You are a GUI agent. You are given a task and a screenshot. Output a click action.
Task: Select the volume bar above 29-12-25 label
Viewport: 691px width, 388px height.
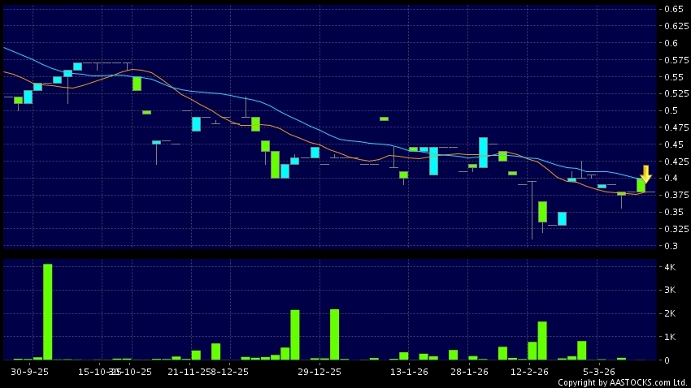[334, 334]
